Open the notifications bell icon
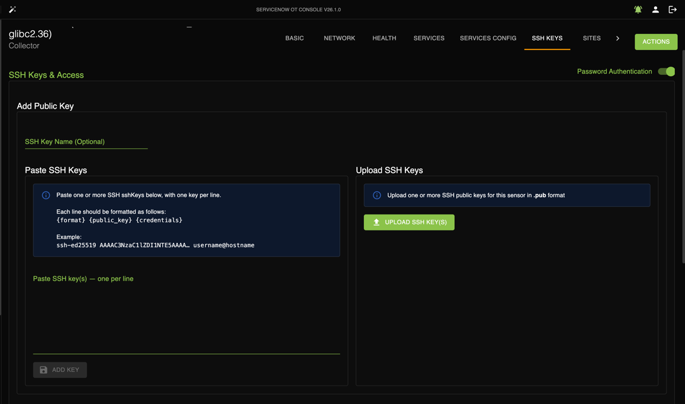The width and height of the screenshot is (685, 404). 638,10
